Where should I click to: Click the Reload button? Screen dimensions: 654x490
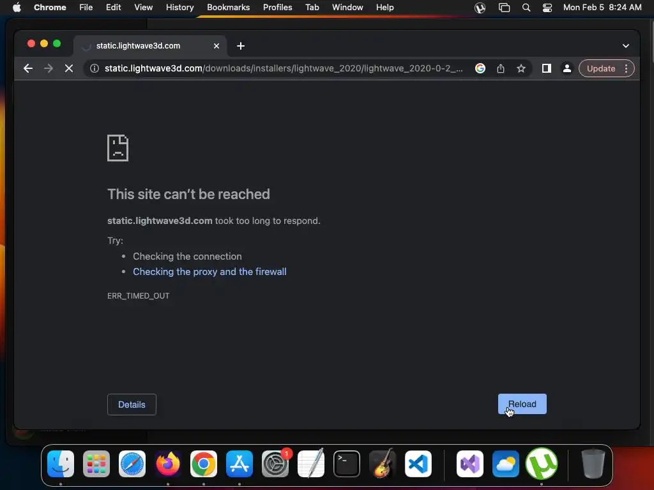tap(522, 404)
